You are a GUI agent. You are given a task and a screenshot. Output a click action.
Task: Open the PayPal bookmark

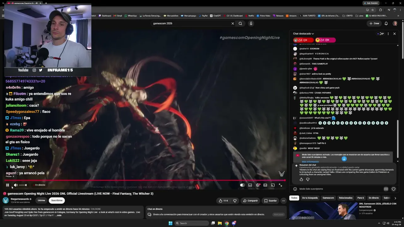click(x=203, y=15)
